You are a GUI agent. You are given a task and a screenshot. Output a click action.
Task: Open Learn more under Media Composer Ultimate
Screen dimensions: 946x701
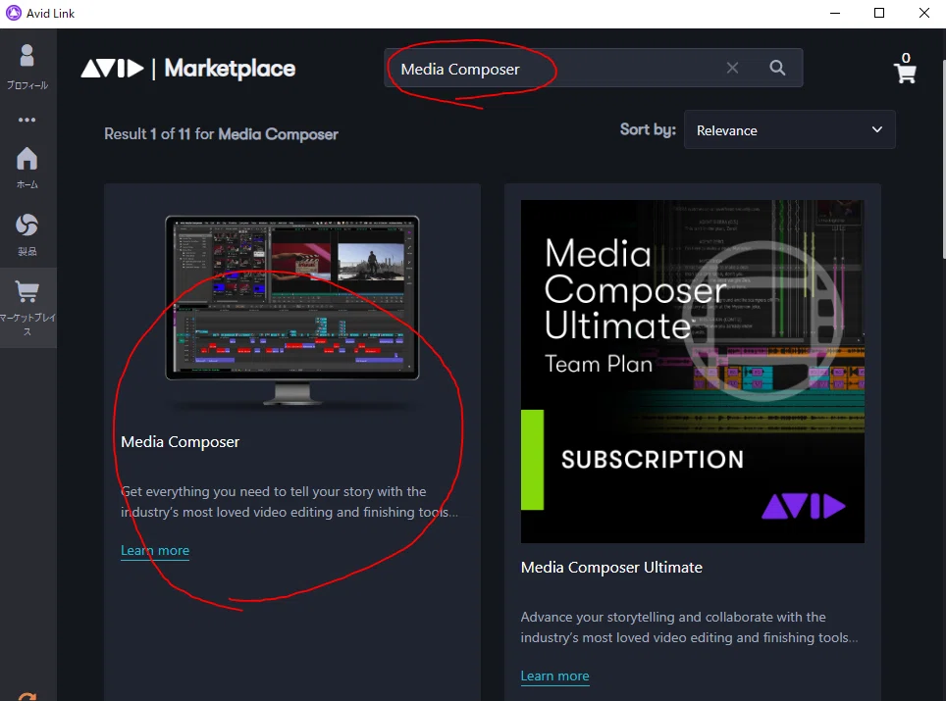tap(555, 676)
